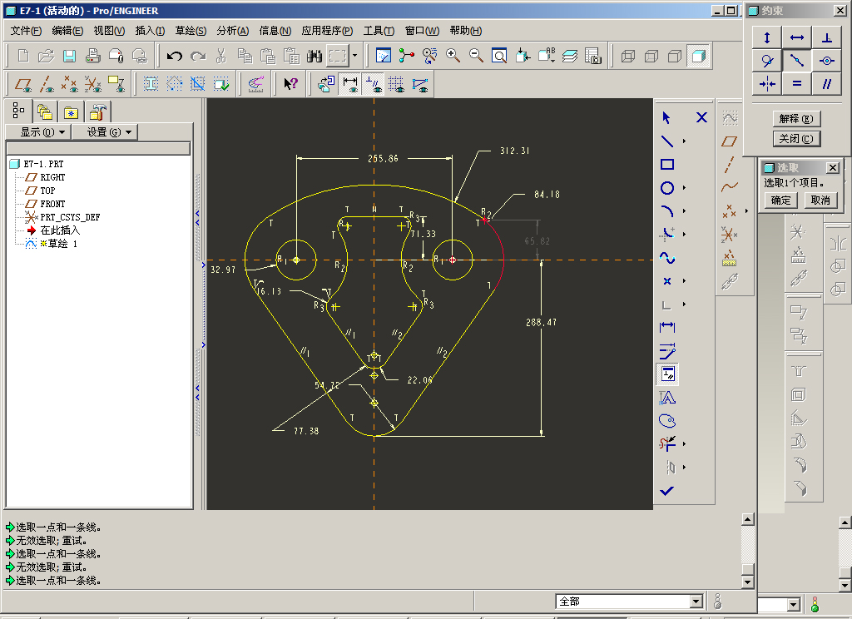Image resolution: width=852 pixels, height=619 pixels.
Task: Choose the perpendicular constraint icon
Action: (x=827, y=37)
